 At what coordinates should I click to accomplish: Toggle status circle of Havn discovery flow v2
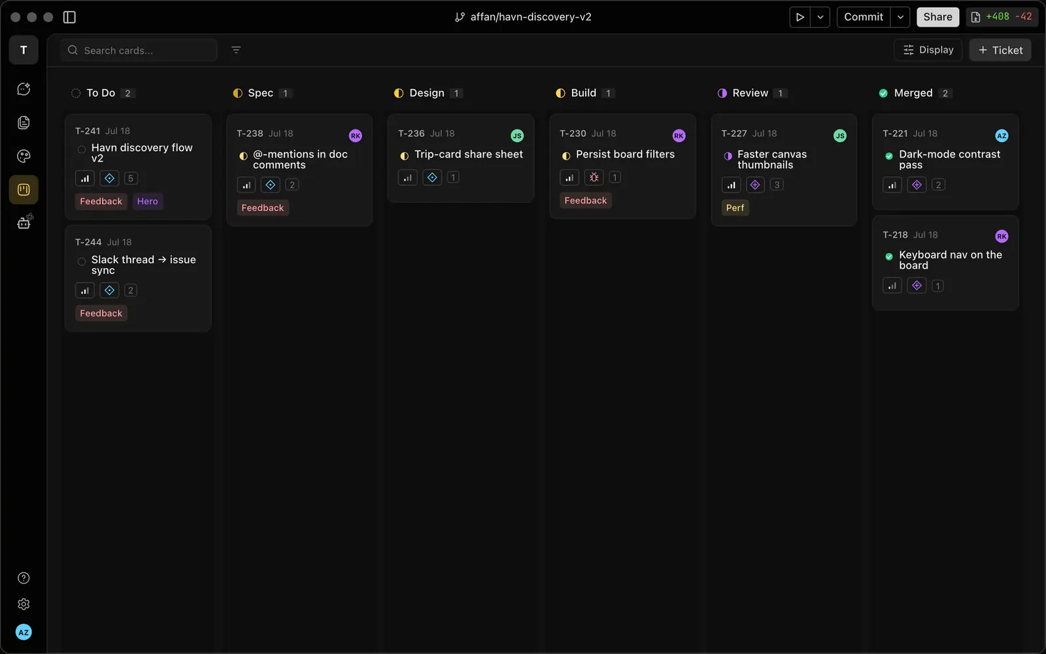tap(82, 149)
